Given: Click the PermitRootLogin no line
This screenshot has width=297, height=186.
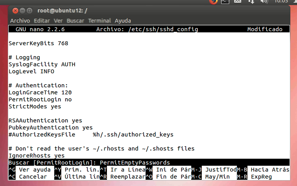Looking at the screenshot, I should 40,99.
